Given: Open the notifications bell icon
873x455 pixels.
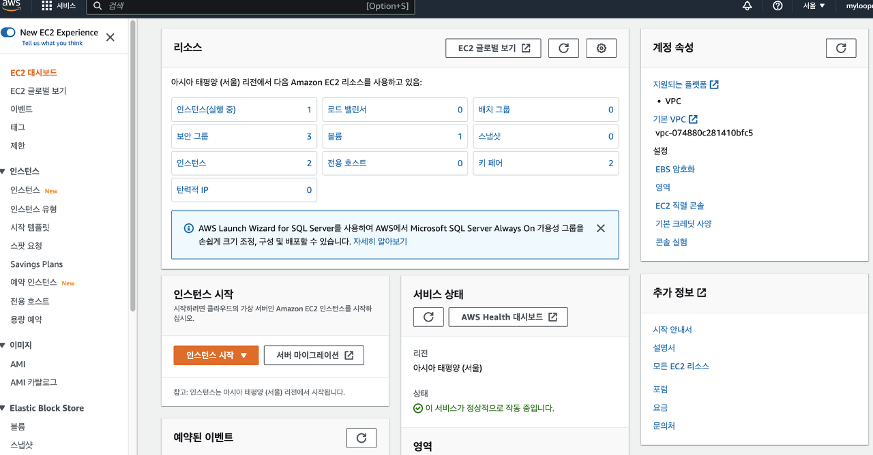Looking at the screenshot, I should 748,5.
